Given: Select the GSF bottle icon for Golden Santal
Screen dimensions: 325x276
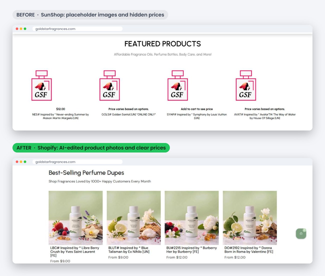Looking at the screenshot, I should (x=109, y=85).
